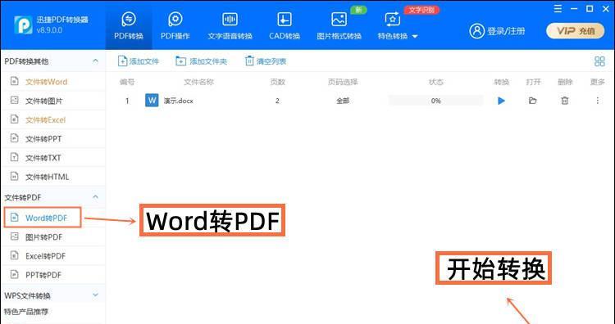Switch to the CAD转换 tab
The height and width of the screenshot is (324, 615).
[x=285, y=26]
